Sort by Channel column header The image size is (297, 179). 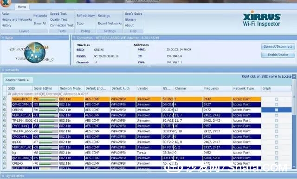tap(188, 88)
